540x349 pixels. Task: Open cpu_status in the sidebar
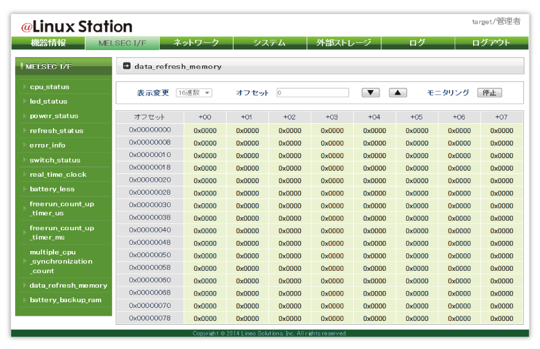pos(49,87)
